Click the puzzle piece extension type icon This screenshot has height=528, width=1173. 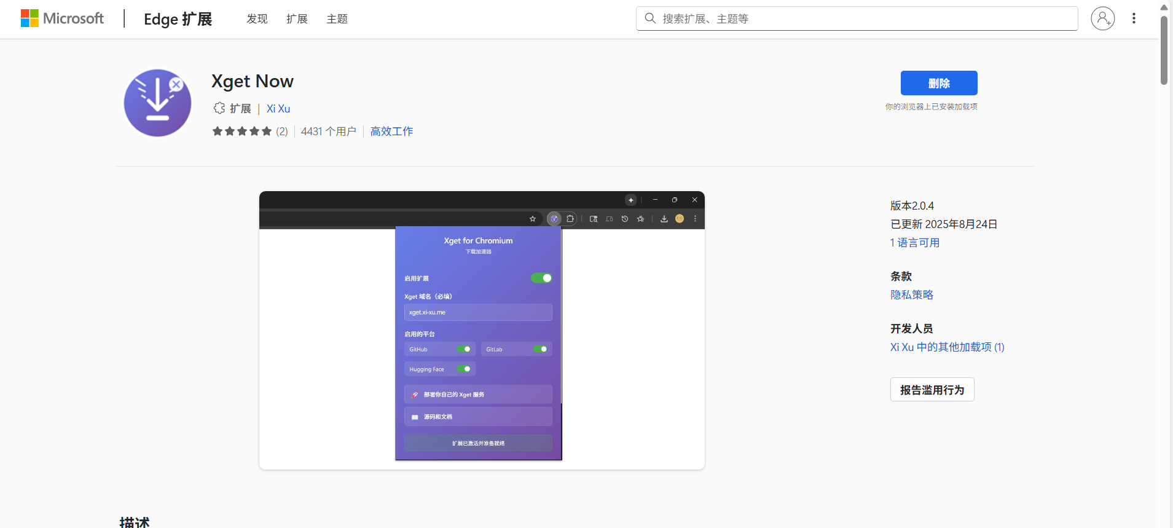pos(219,108)
